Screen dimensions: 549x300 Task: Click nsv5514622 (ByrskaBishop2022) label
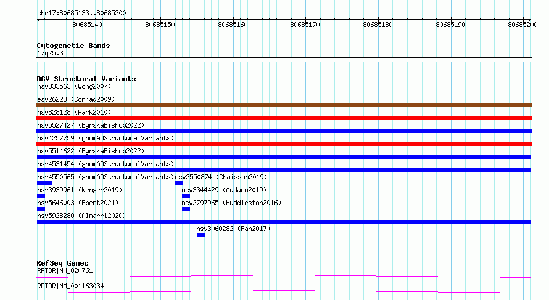tap(91, 151)
